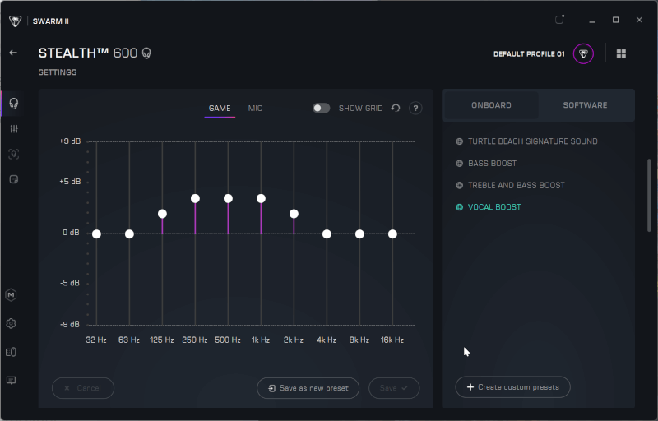
Task: Click the Cancel button
Action: coord(83,388)
